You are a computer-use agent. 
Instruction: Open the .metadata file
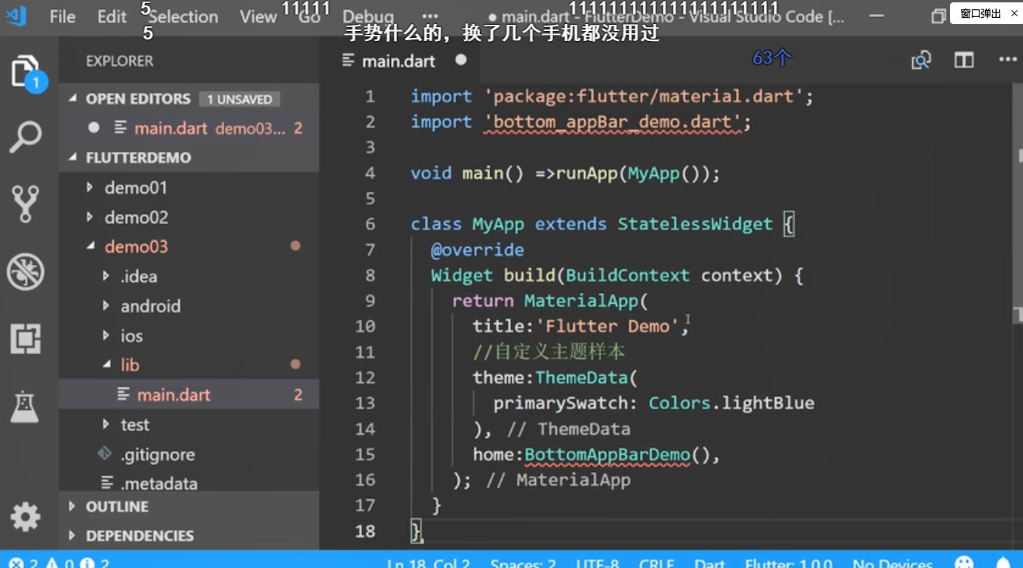[x=188, y=484]
